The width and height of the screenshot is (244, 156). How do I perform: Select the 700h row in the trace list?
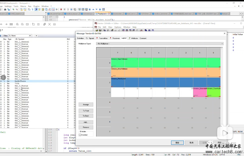point(37,84)
